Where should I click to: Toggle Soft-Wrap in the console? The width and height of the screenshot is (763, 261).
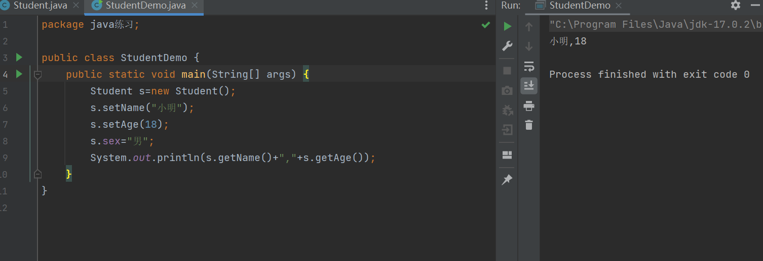[x=529, y=66]
